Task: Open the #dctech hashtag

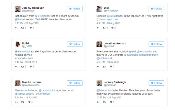Action: click(25, 90)
